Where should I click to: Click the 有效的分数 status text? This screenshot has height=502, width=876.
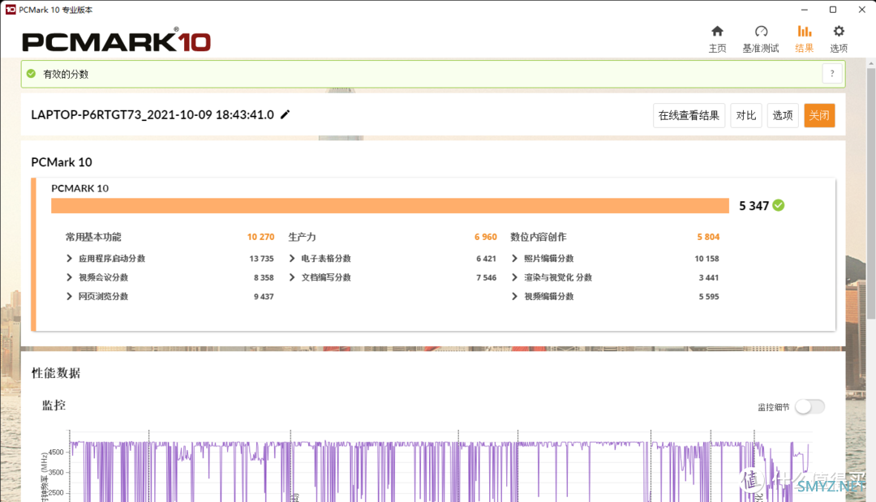tap(66, 74)
